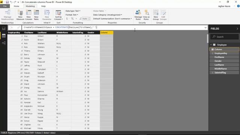The image size is (240, 135).
Task: Commit the formula with checkmark icon
Action: 18,27
